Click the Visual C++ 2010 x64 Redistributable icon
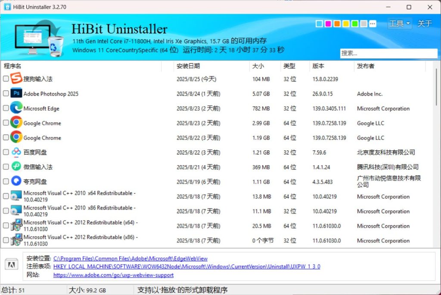Viewport: 441px width, 295px height. coord(16,196)
